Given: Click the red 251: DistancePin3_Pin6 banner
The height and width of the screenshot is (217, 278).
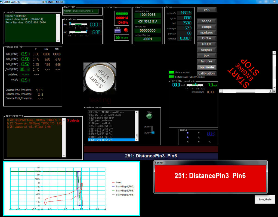Looking at the screenshot, I should coord(211,179).
